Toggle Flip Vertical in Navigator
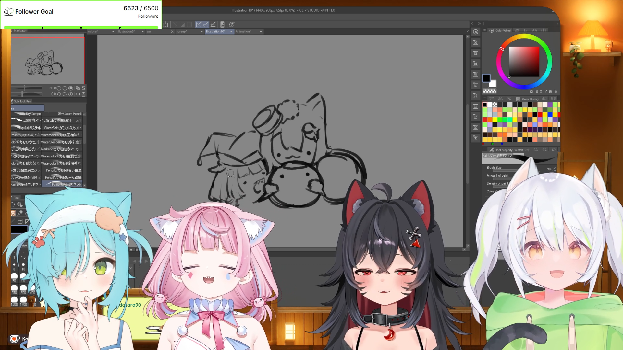 [x=83, y=94]
